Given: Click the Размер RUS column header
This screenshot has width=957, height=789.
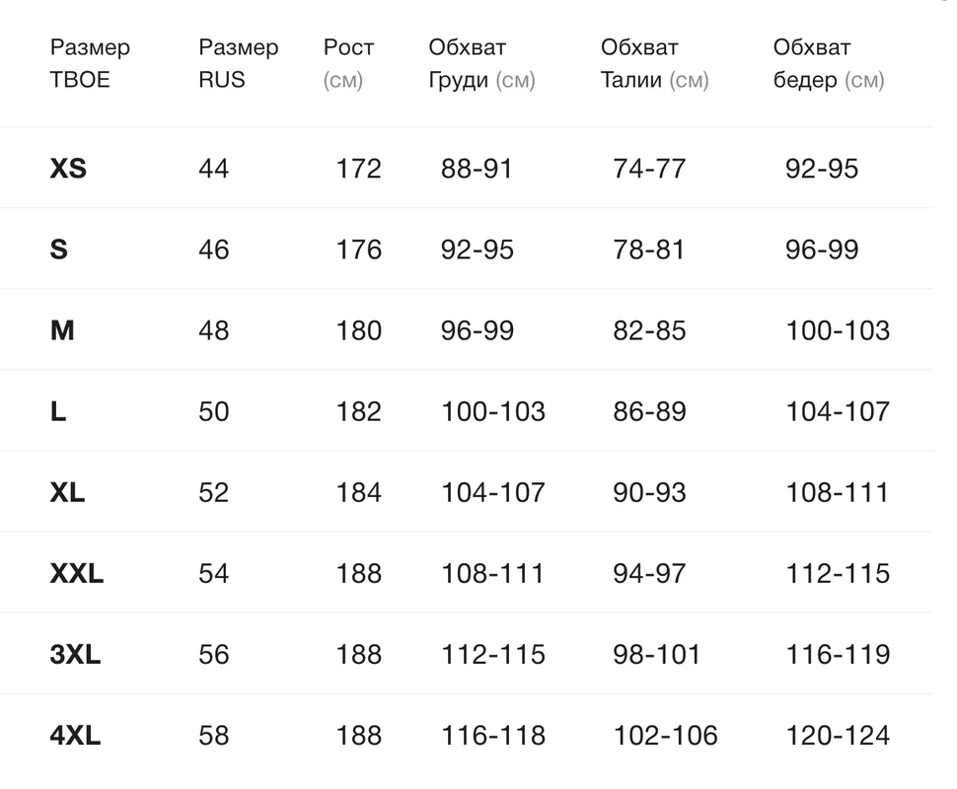Looking at the screenshot, I should click(x=238, y=63).
